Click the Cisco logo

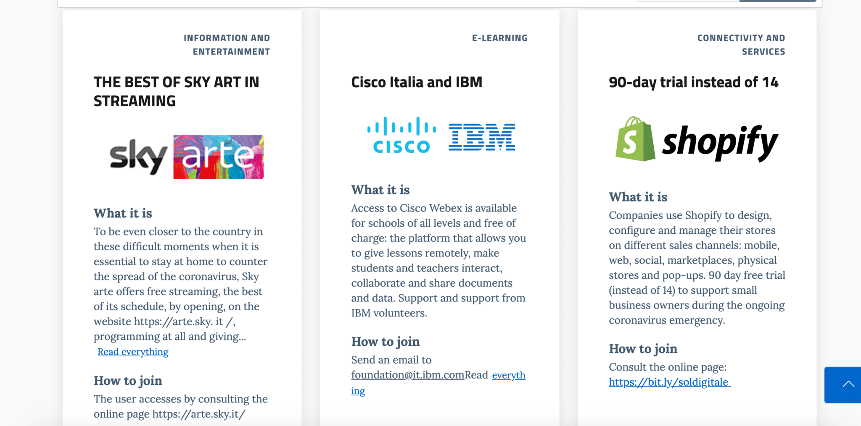(x=401, y=135)
